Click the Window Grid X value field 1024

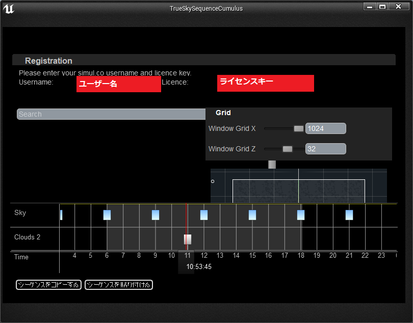coord(325,128)
